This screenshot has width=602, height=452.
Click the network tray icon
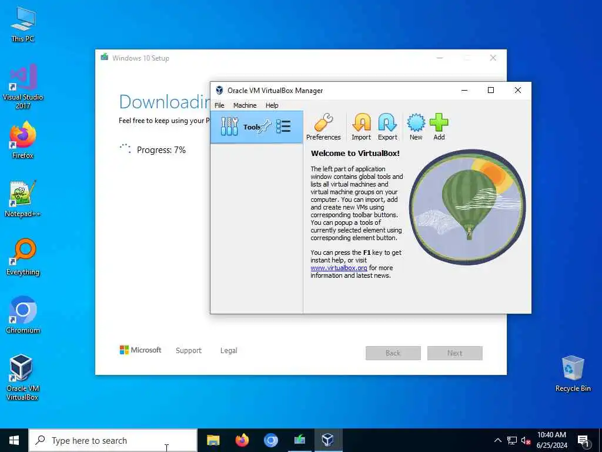click(x=512, y=440)
